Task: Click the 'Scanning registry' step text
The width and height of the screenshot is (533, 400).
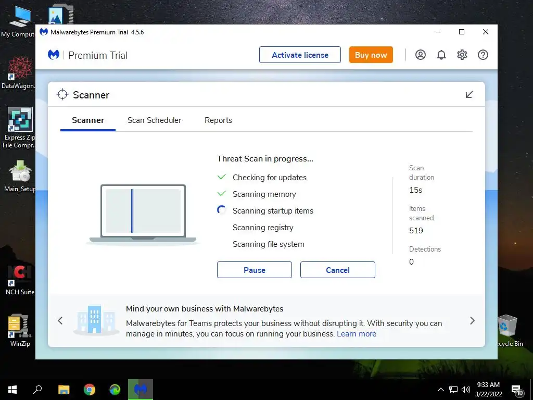Action: [x=263, y=228]
